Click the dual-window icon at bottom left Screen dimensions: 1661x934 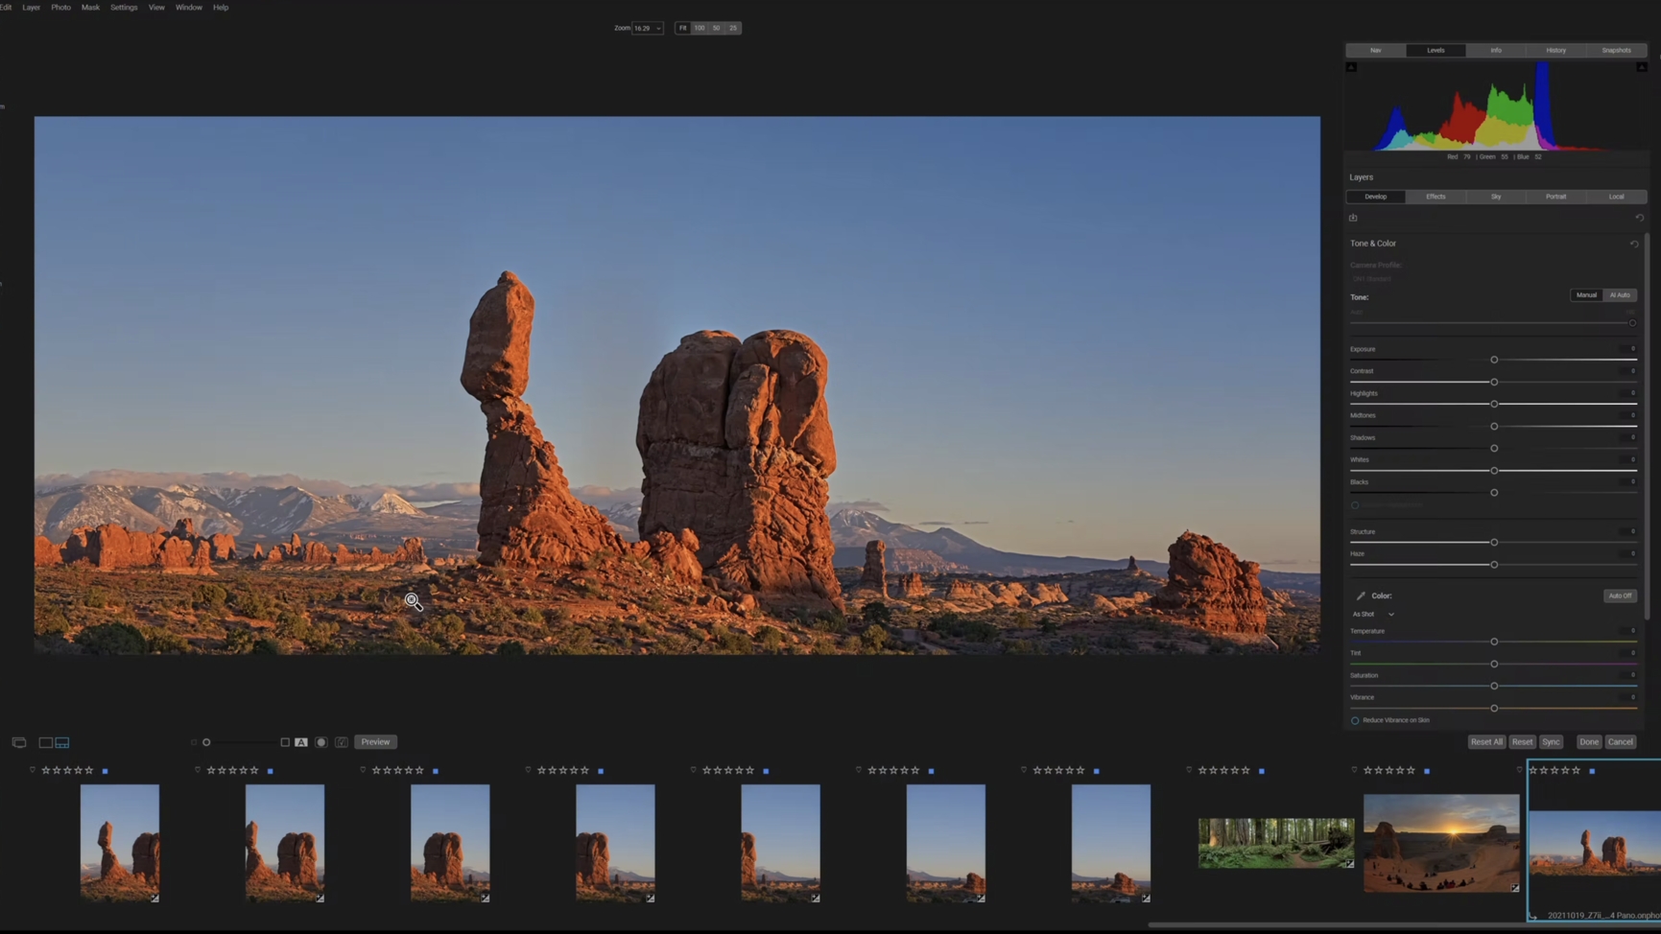(19, 742)
